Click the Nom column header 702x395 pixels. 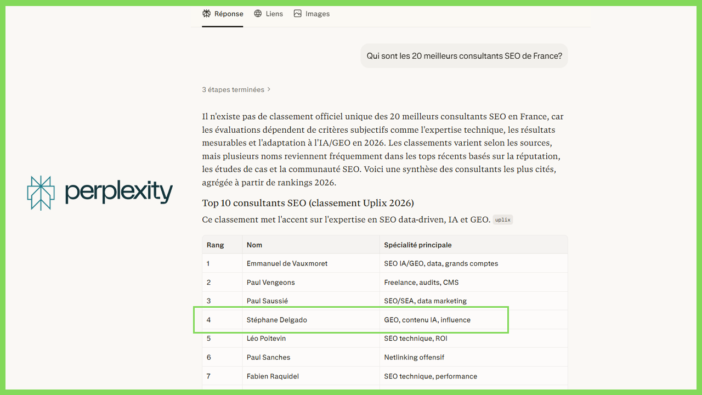254,245
